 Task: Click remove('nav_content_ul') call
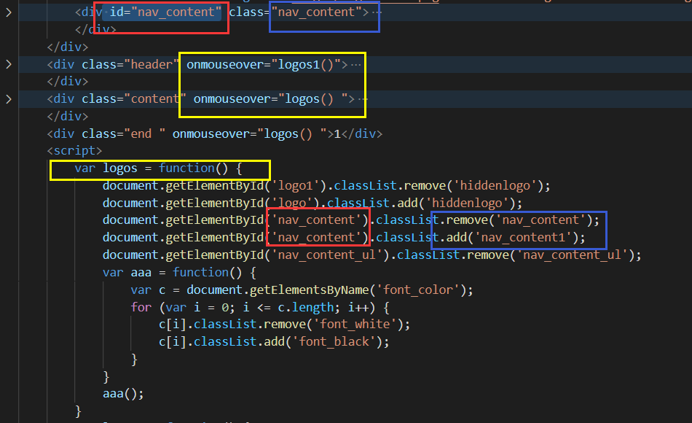(551, 255)
